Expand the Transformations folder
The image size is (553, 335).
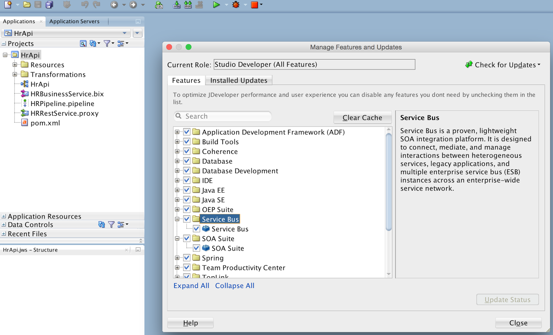(15, 74)
